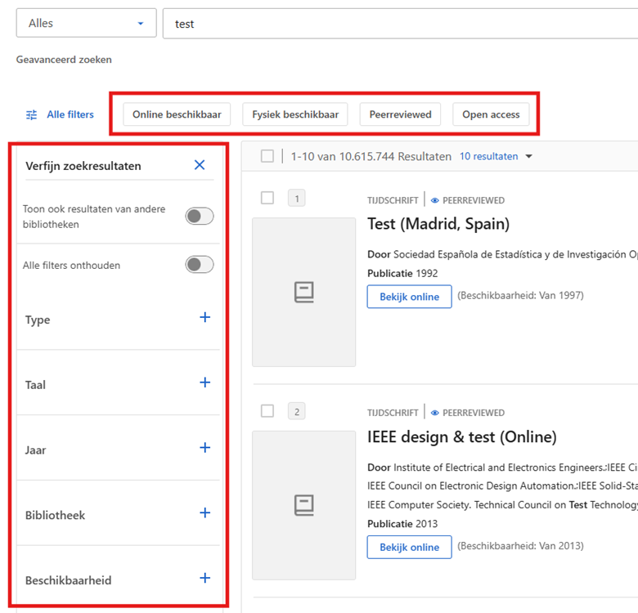Check the select-all results checkbox
638x613 pixels.
267,156
